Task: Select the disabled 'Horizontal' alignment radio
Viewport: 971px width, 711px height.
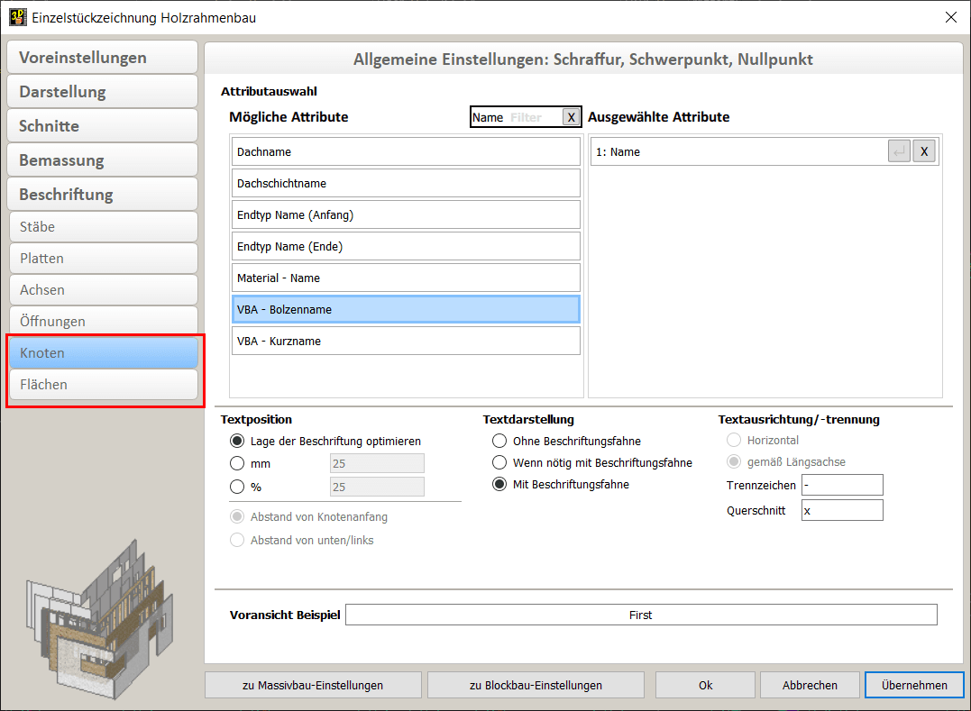Action: click(734, 440)
